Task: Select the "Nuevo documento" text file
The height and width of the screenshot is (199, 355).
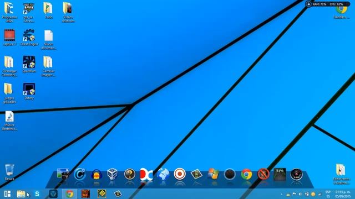Action: click(x=48, y=40)
